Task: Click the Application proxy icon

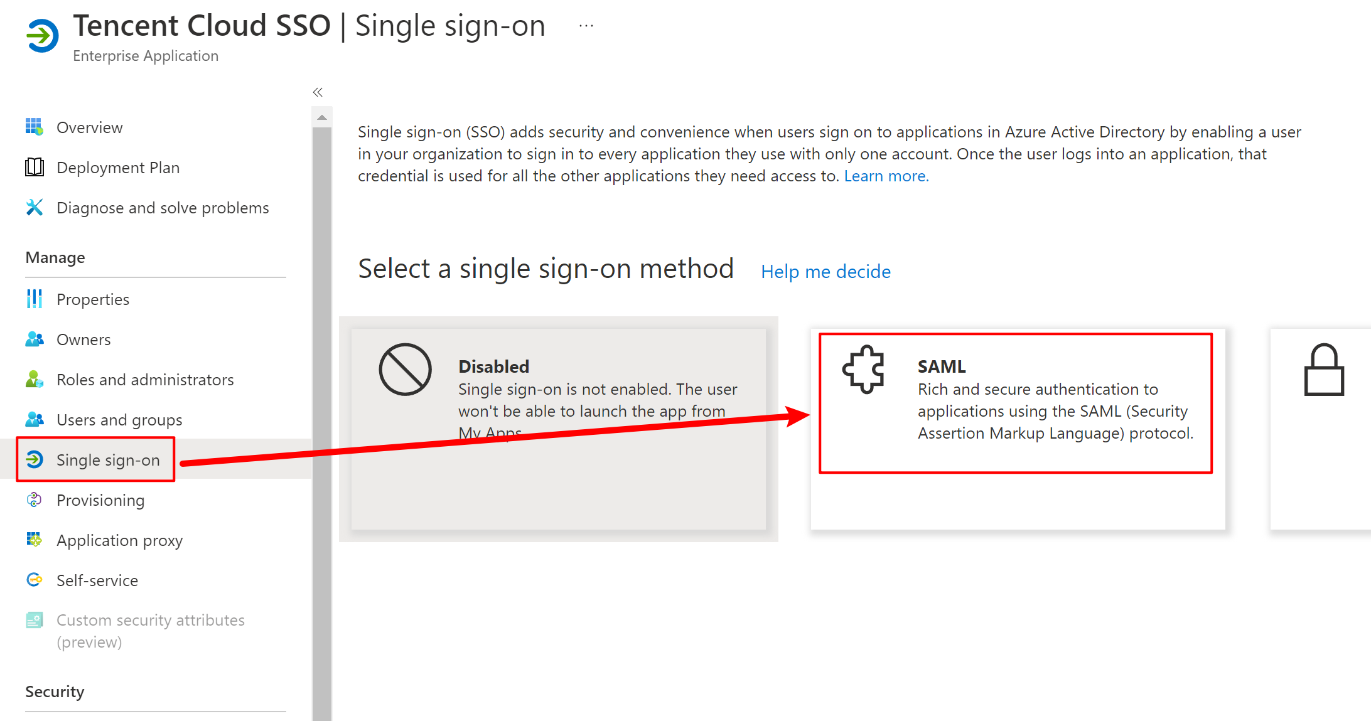Action: (x=35, y=540)
